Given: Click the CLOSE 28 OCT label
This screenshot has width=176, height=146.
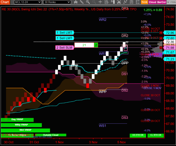Looking at the screenshot, I should pyautogui.click(x=150, y=110).
